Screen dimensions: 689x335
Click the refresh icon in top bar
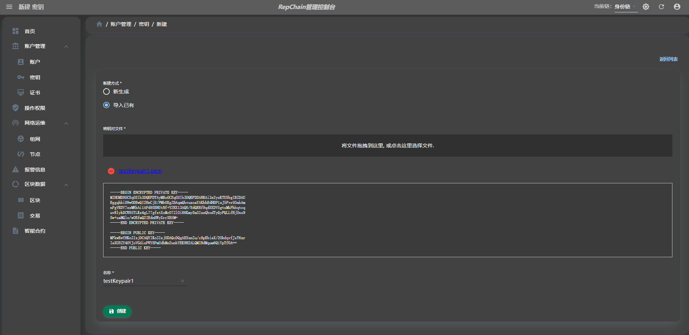pos(661,7)
